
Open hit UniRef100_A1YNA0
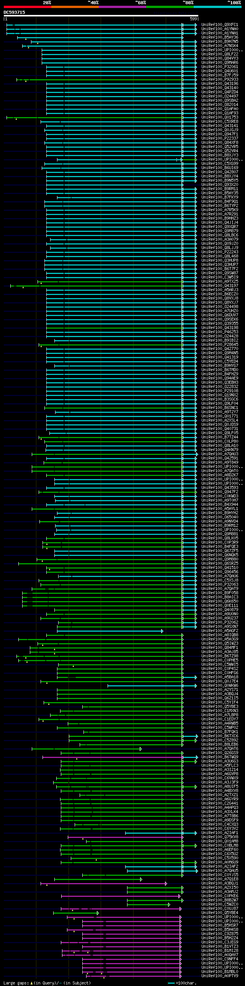[220, 29]
